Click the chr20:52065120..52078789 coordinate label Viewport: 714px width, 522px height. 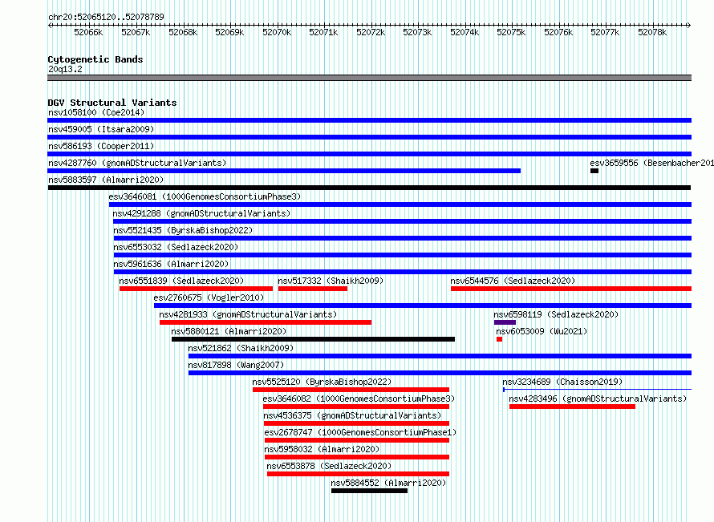[106, 18]
